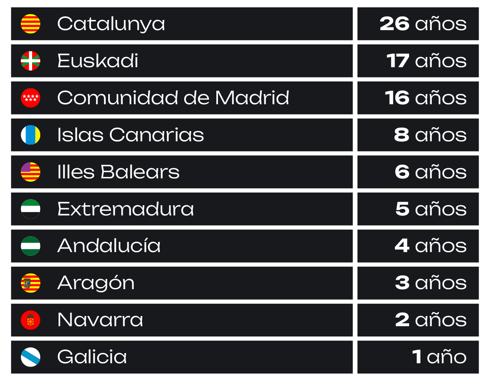The height and width of the screenshot is (382, 488).
Task: Select the Comunidad de Madrid text
Action: pyautogui.click(x=173, y=98)
